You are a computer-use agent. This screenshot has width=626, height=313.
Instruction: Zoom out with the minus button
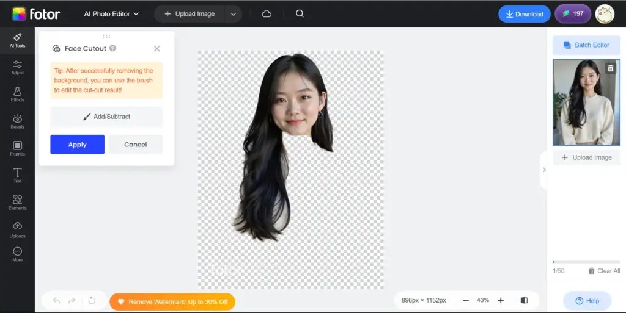point(465,300)
